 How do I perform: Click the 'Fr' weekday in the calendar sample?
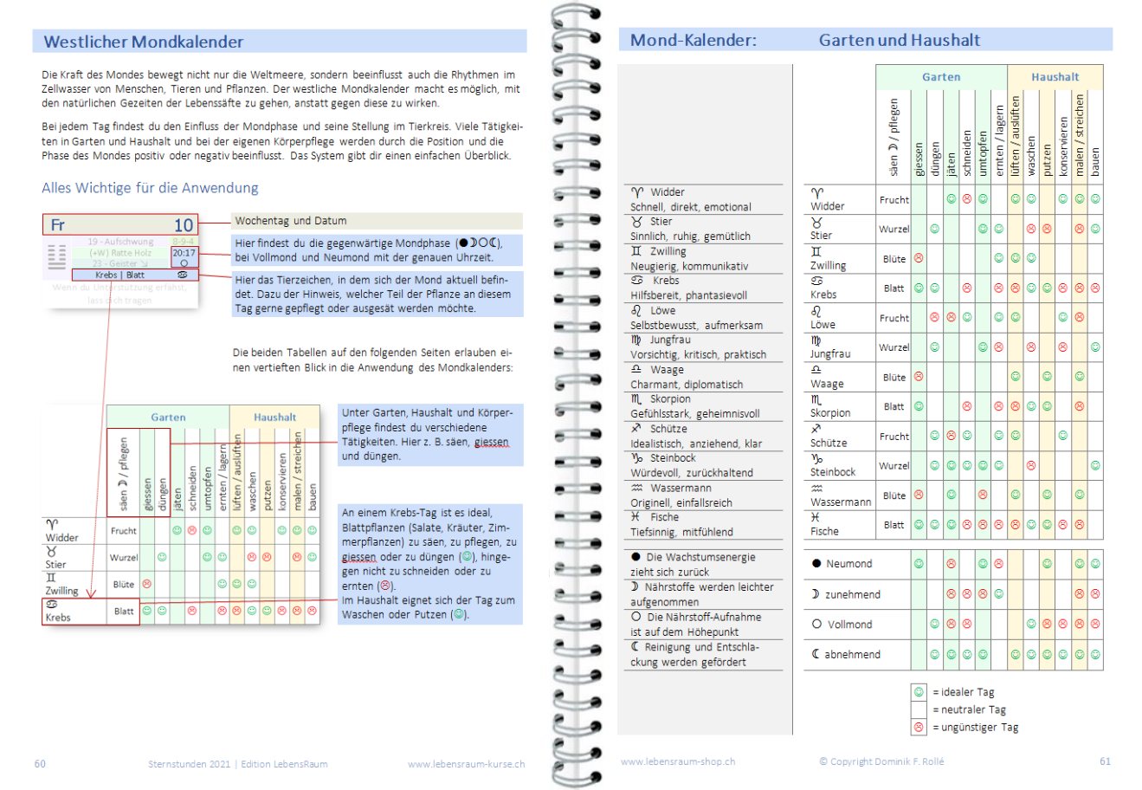(57, 225)
